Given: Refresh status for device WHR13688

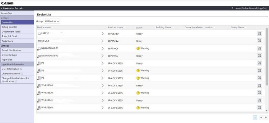Looking at the screenshot, I should click(x=259, y=85).
